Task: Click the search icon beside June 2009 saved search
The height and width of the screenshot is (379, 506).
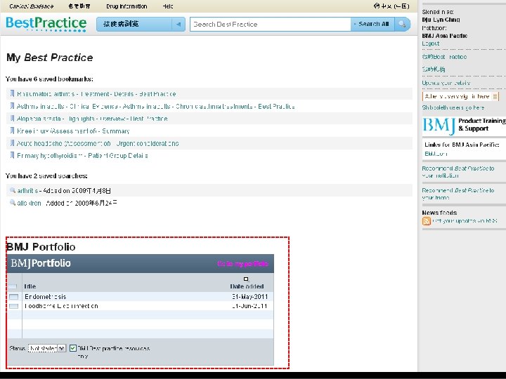Action: tap(13, 203)
